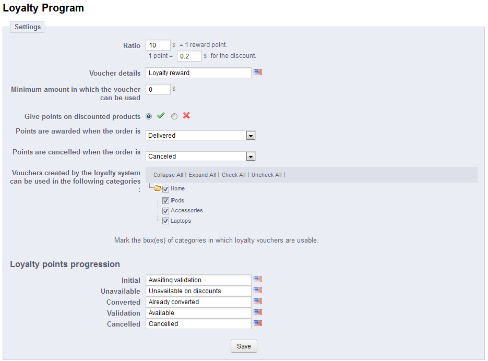Click the flag icon beside Voucher details
This screenshot has height=361, width=488.
[x=258, y=73]
